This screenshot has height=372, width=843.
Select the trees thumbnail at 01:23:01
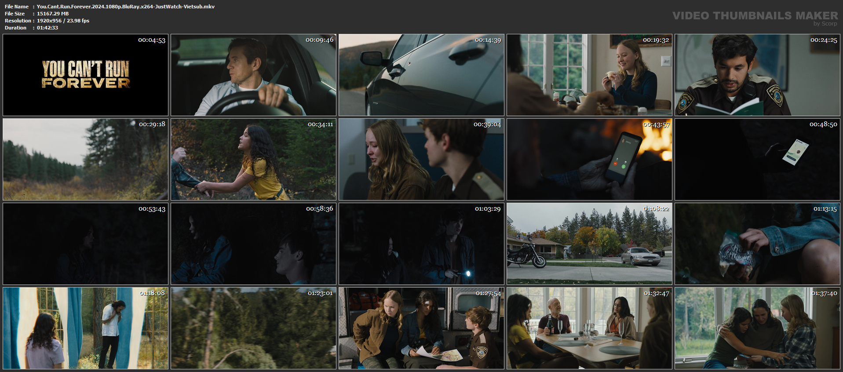(253, 328)
